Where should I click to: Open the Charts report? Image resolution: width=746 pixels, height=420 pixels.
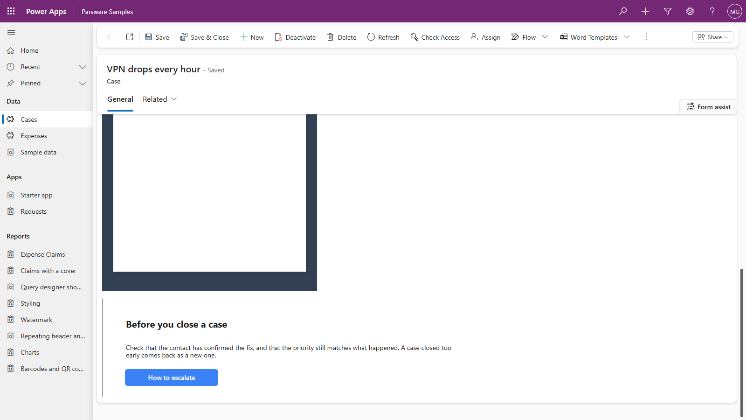[47, 352]
